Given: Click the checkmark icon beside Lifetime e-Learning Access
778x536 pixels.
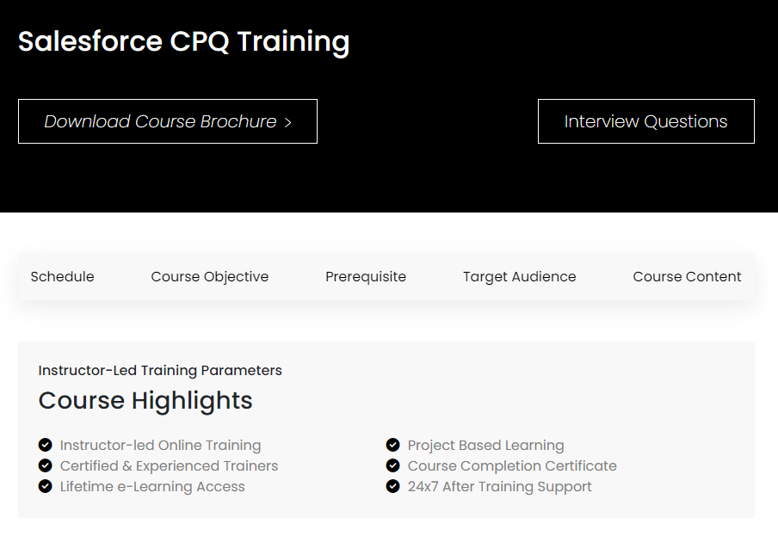Looking at the screenshot, I should click(45, 486).
